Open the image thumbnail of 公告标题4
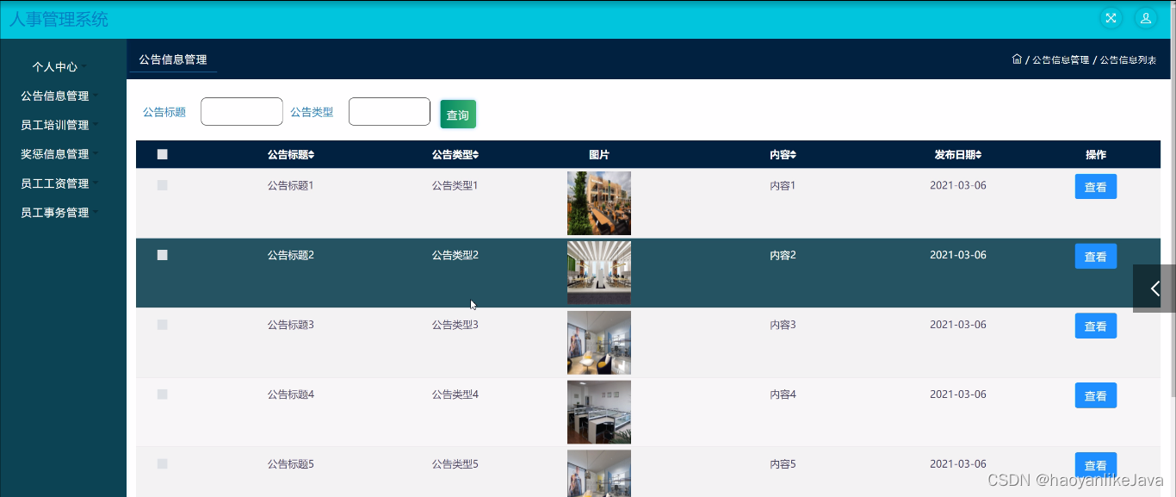The width and height of the screenshot is (1176, 497). [599, 412]
